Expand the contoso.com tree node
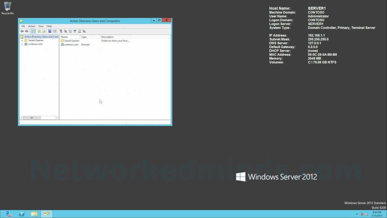 click(x=22, y=44)
